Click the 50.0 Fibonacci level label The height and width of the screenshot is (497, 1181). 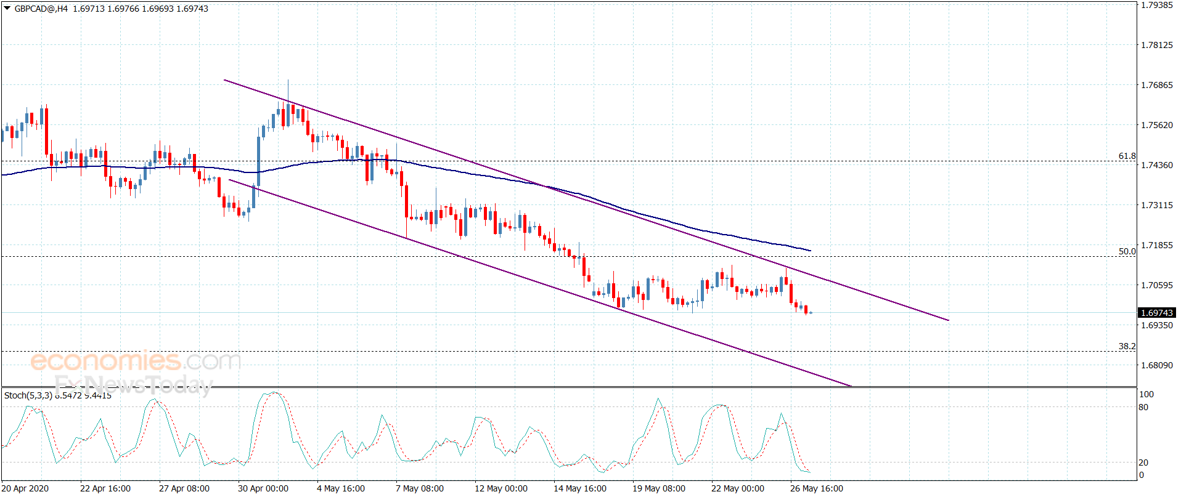pos(1127,251)
